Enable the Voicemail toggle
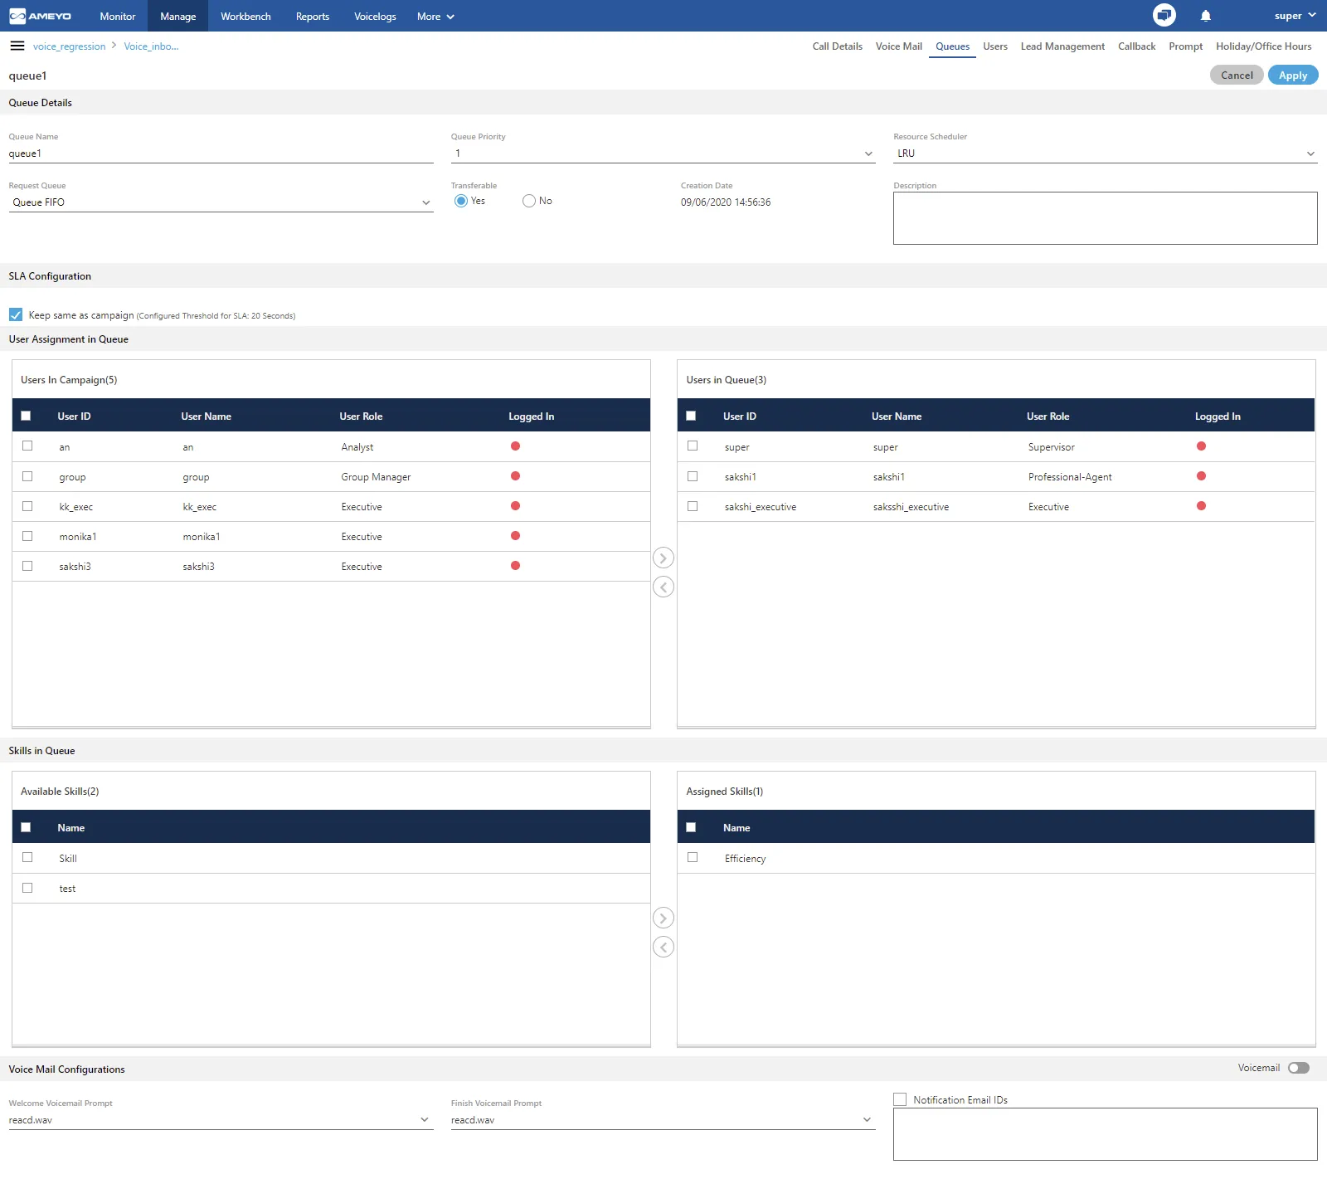 [x=1299, y=1068]
